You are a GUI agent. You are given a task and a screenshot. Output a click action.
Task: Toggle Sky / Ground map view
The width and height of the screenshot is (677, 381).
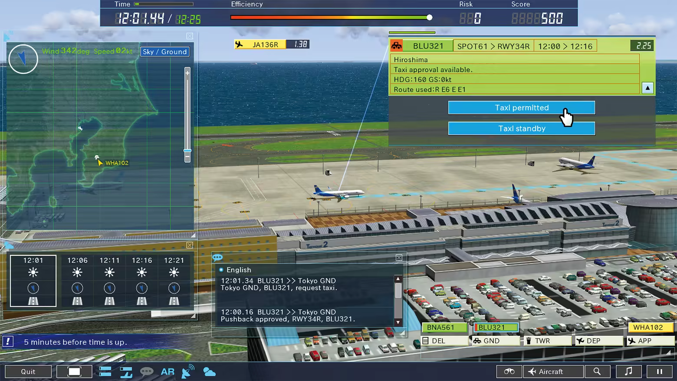[x=165, y=52]
